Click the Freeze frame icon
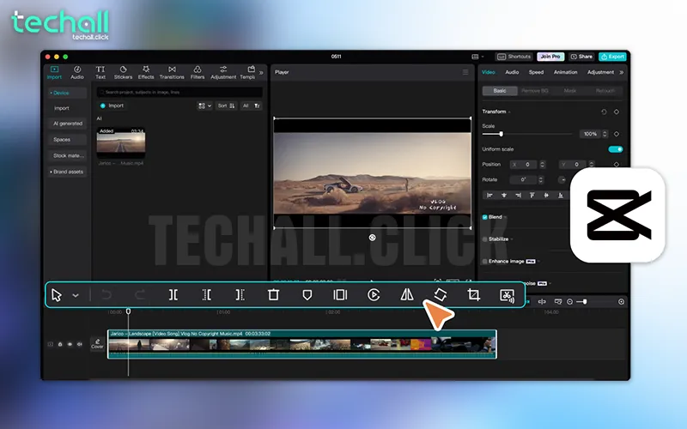Screen dimensions: 687x429 tap(340, 295)
